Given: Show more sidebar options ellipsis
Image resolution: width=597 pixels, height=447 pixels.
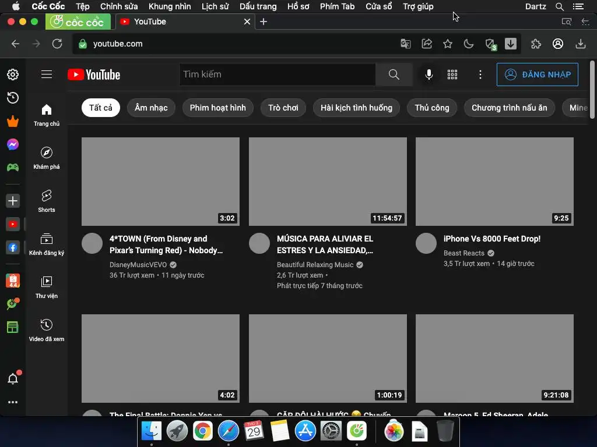Looking at the screenshot, I should pos(13,402).
